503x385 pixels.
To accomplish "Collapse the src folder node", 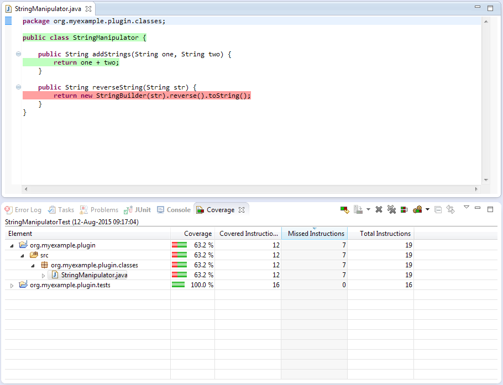I will pos(23,256).
